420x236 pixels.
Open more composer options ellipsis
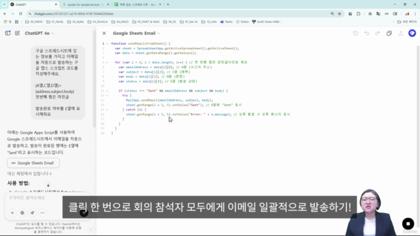(43, 212)
